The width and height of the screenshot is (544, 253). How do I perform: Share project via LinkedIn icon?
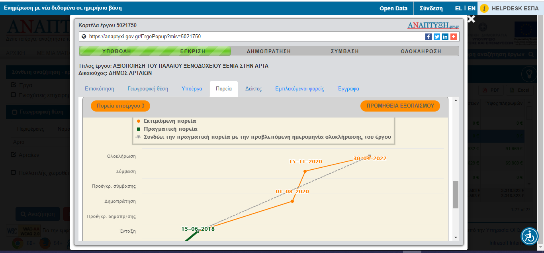445,37
